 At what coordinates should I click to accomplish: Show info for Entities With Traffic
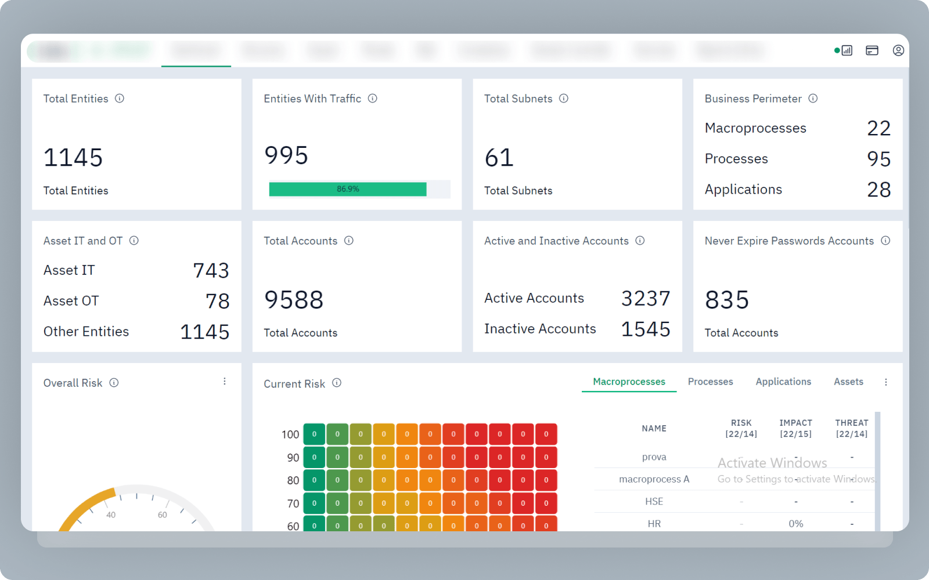pos(373,99)
